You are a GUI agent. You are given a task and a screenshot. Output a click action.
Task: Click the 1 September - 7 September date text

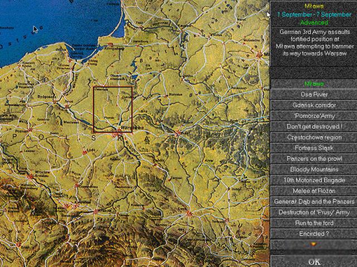(x=314, y=14)
